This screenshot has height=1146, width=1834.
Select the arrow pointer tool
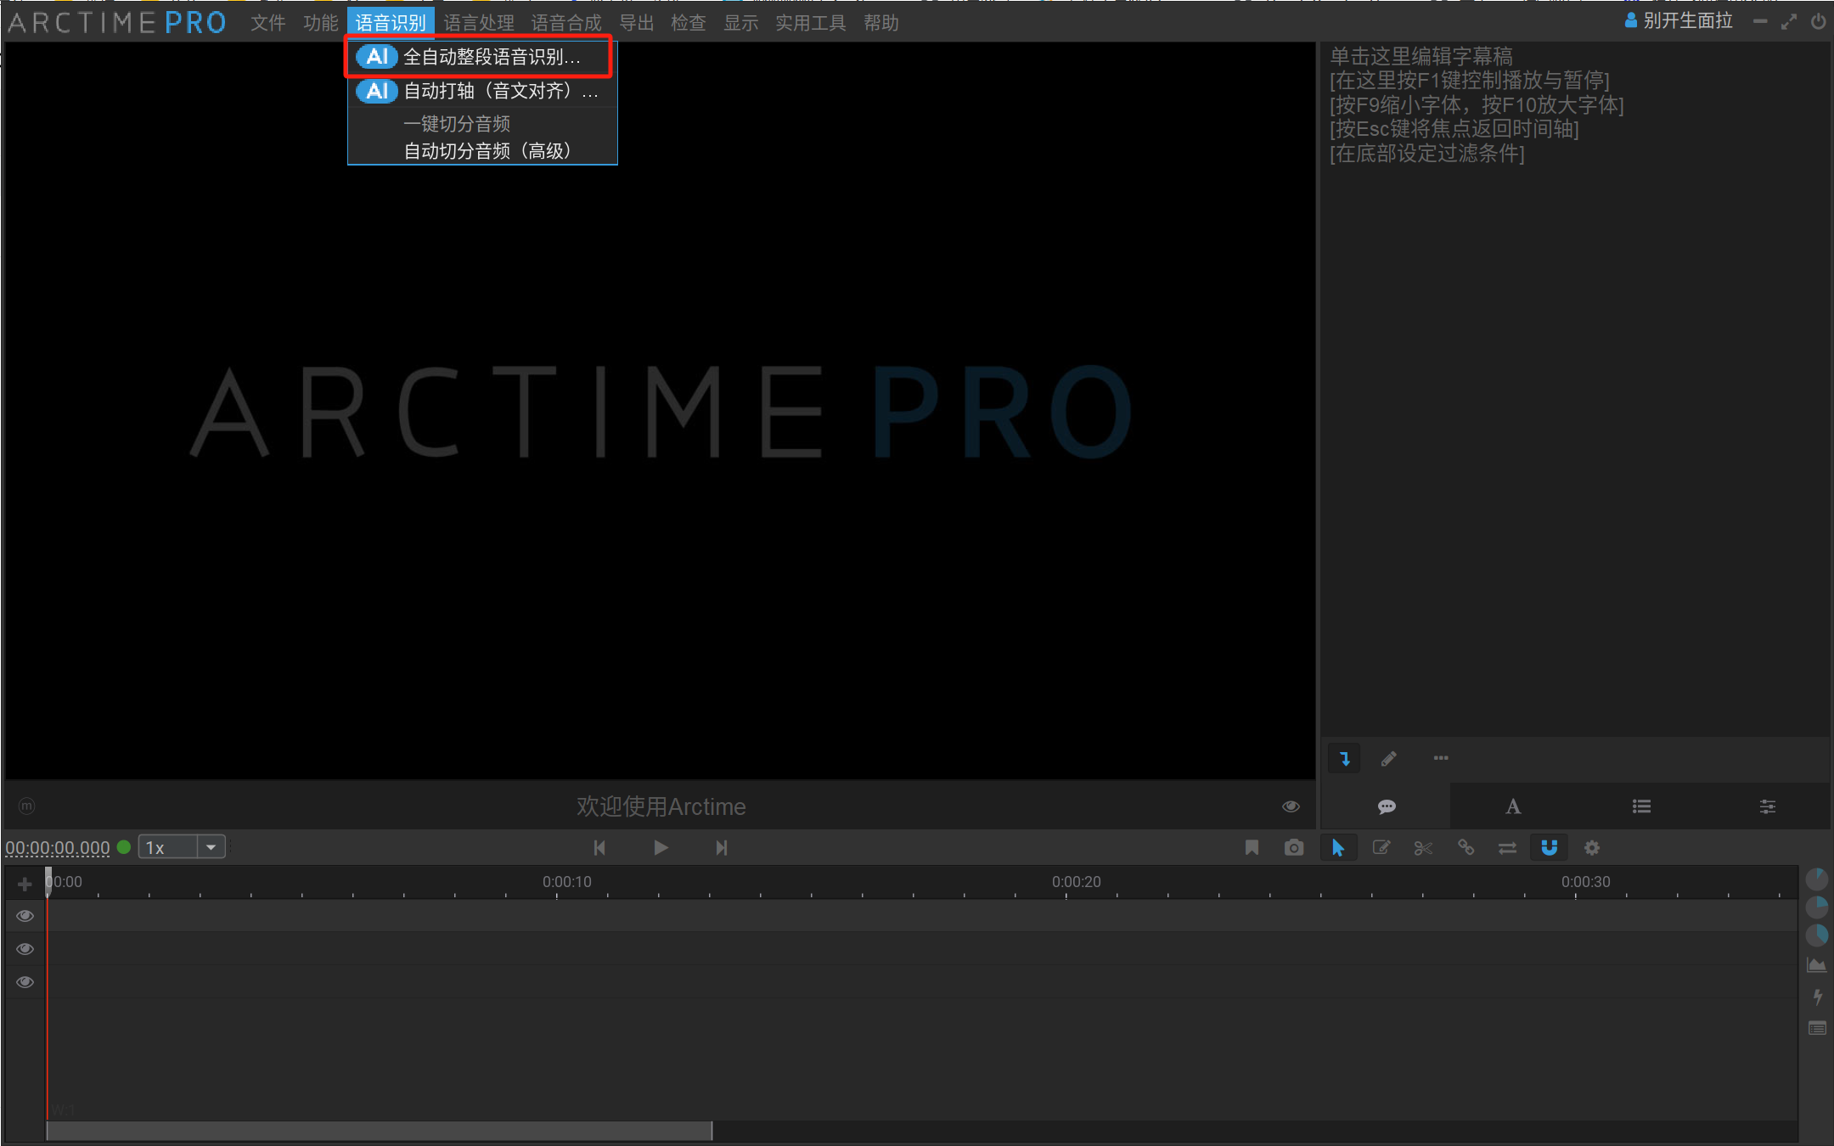(1338, 847)
